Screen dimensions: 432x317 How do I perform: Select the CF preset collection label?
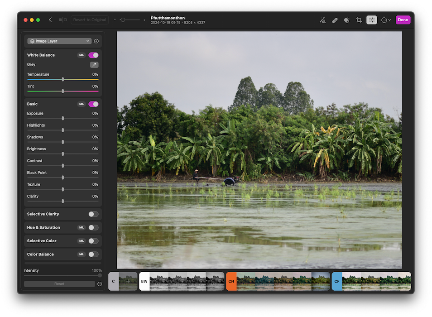336,281
